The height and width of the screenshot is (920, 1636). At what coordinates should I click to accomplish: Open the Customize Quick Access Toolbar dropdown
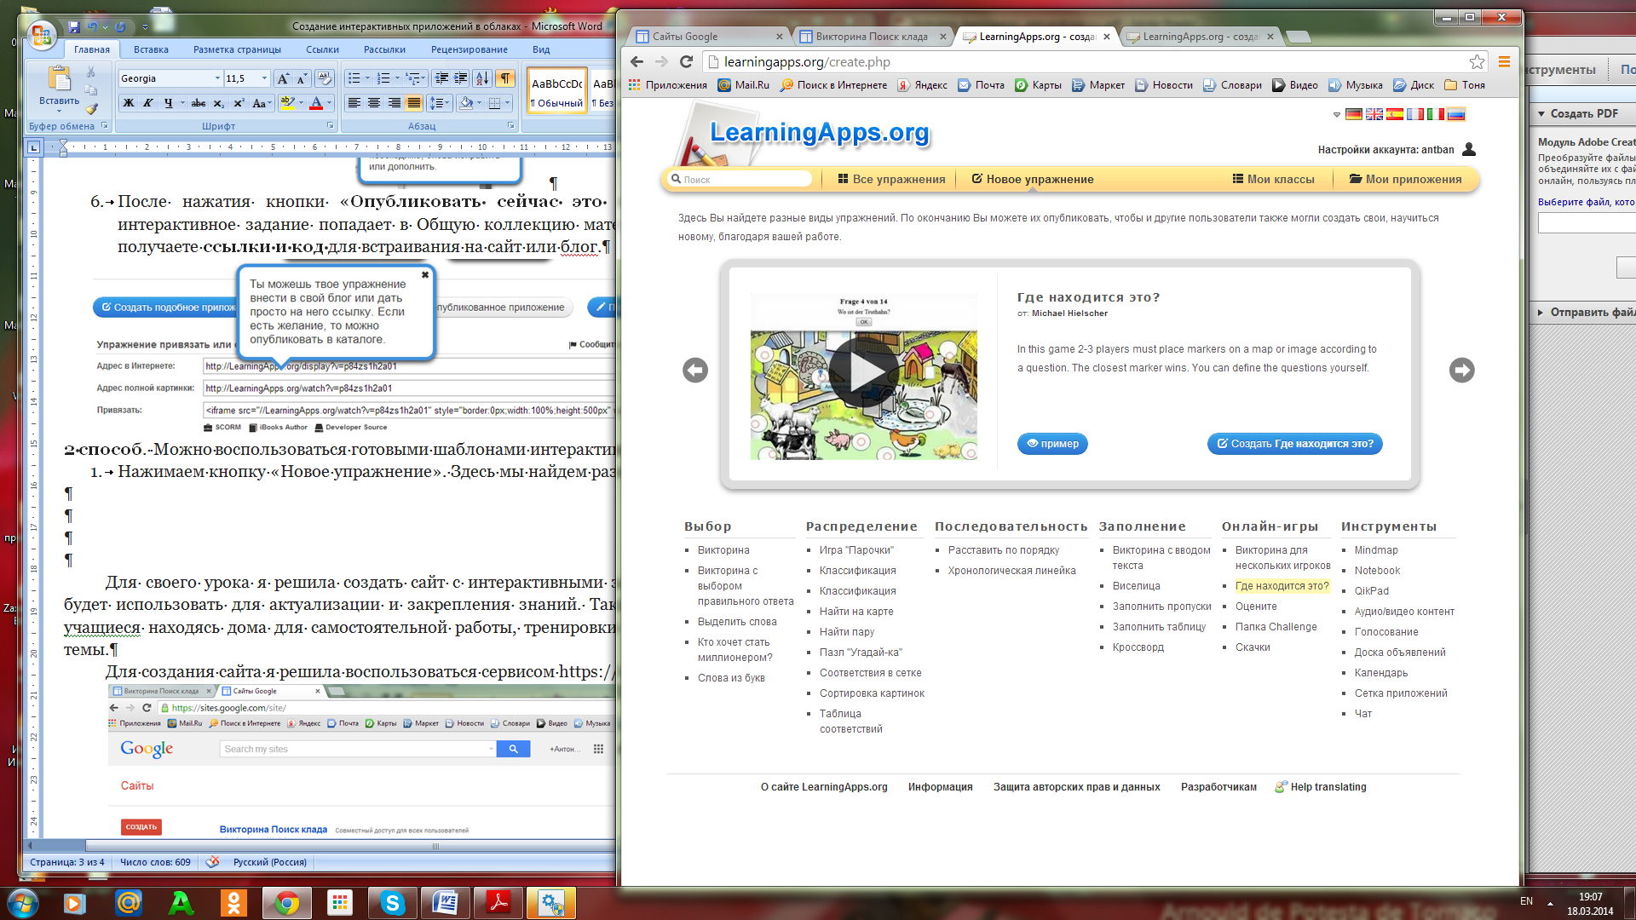click(145, 27)
